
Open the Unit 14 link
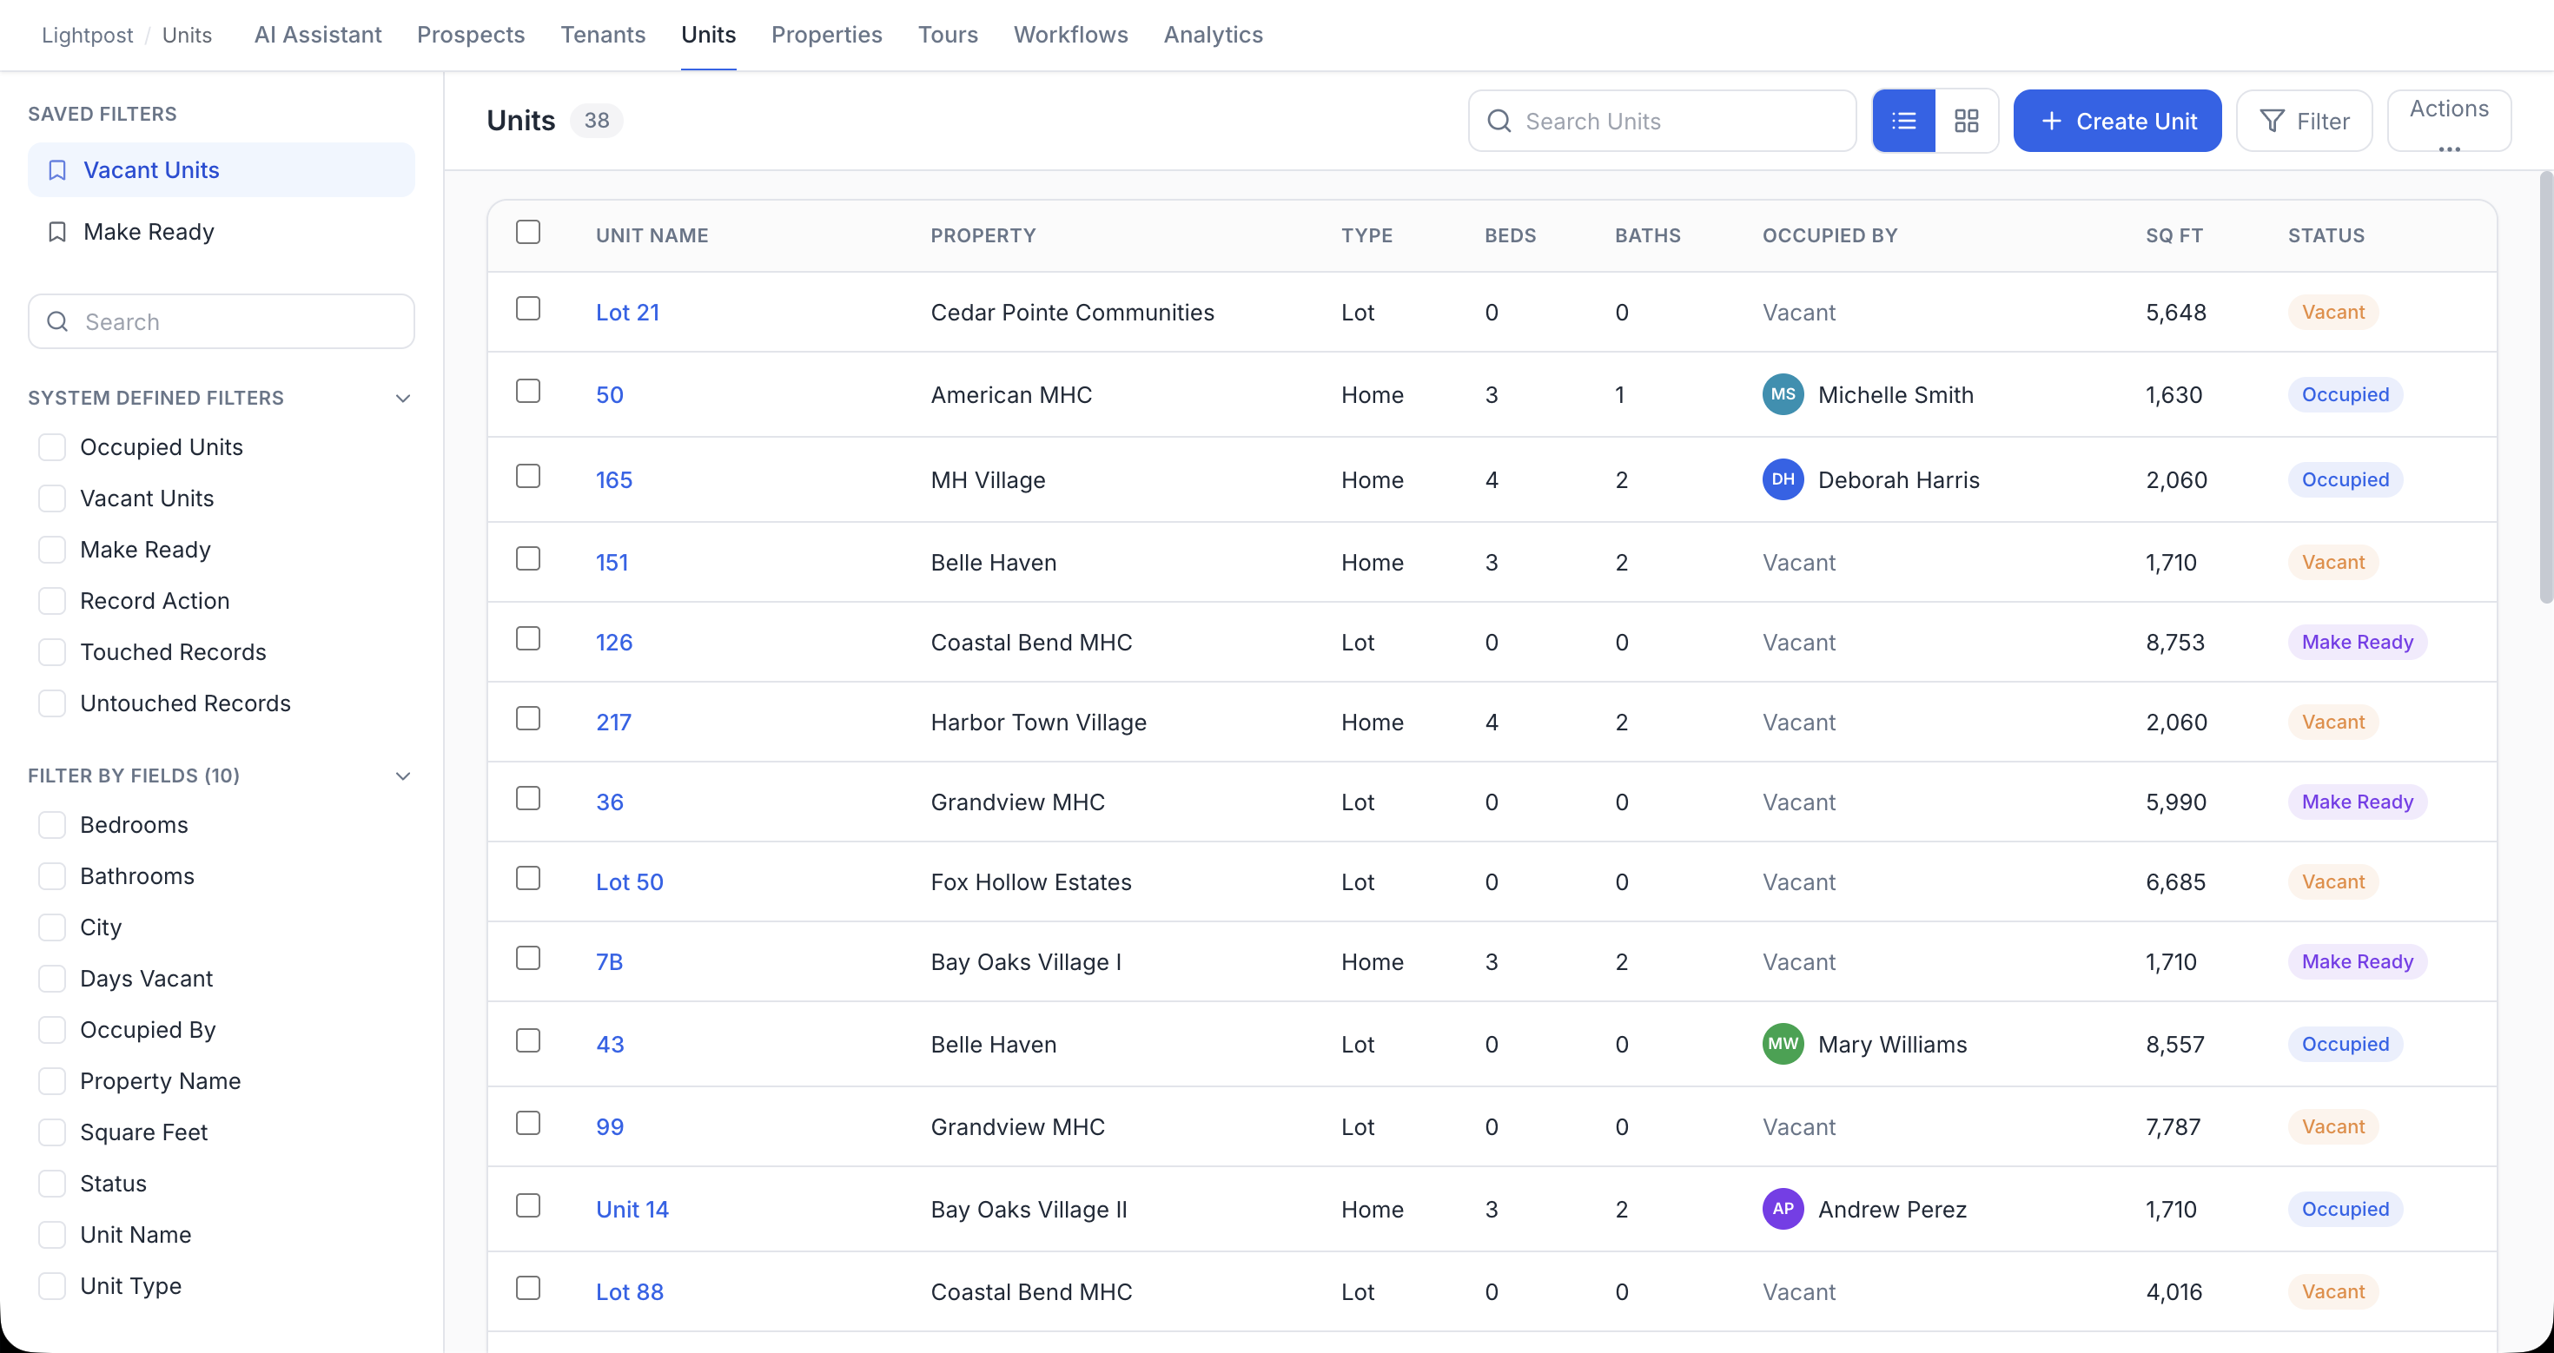(x=632, y=1209)
